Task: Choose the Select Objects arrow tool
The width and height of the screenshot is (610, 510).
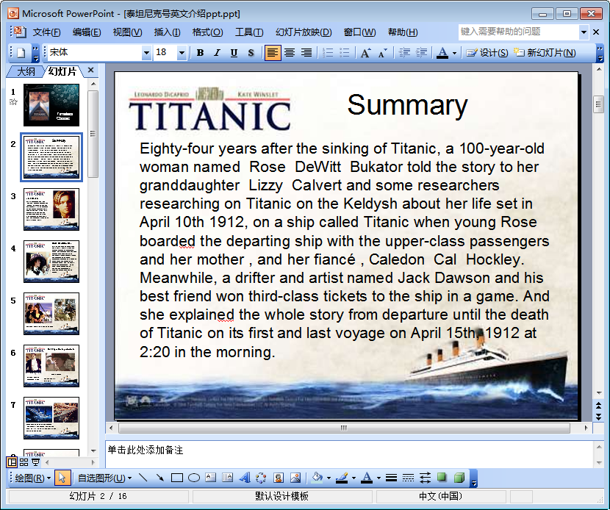Action: [x=62, y=478]
